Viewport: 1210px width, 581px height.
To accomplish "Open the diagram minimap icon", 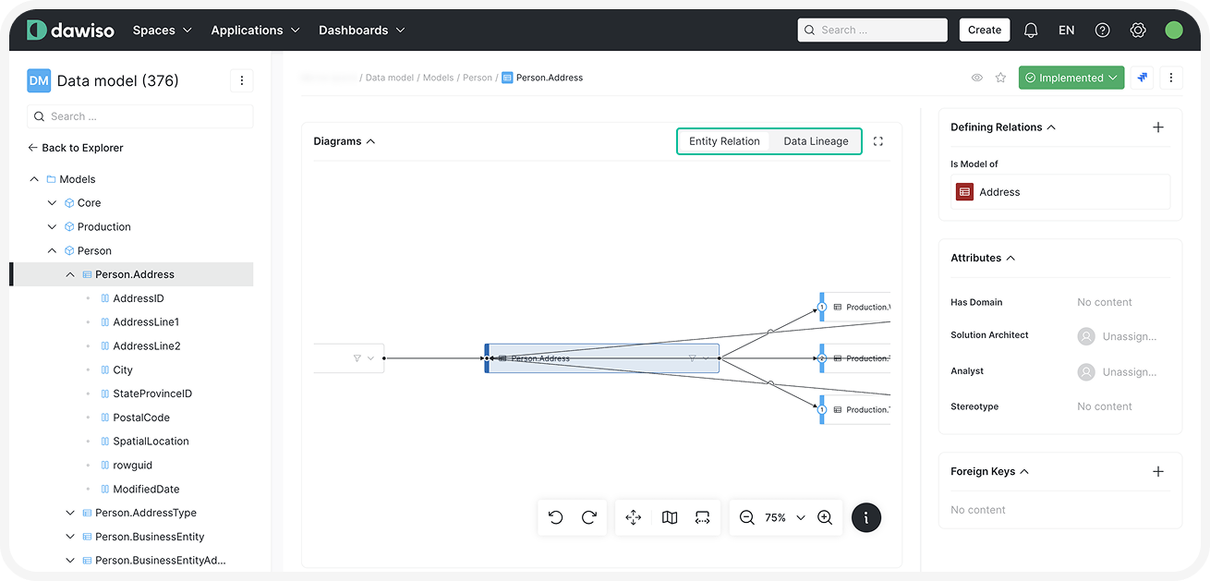I will click(670, 517).
